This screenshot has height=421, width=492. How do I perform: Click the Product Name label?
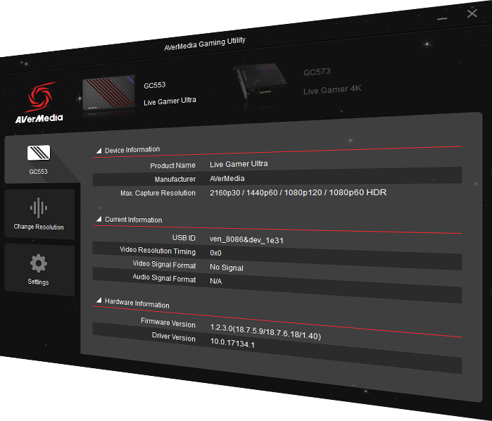coord(173,165)
